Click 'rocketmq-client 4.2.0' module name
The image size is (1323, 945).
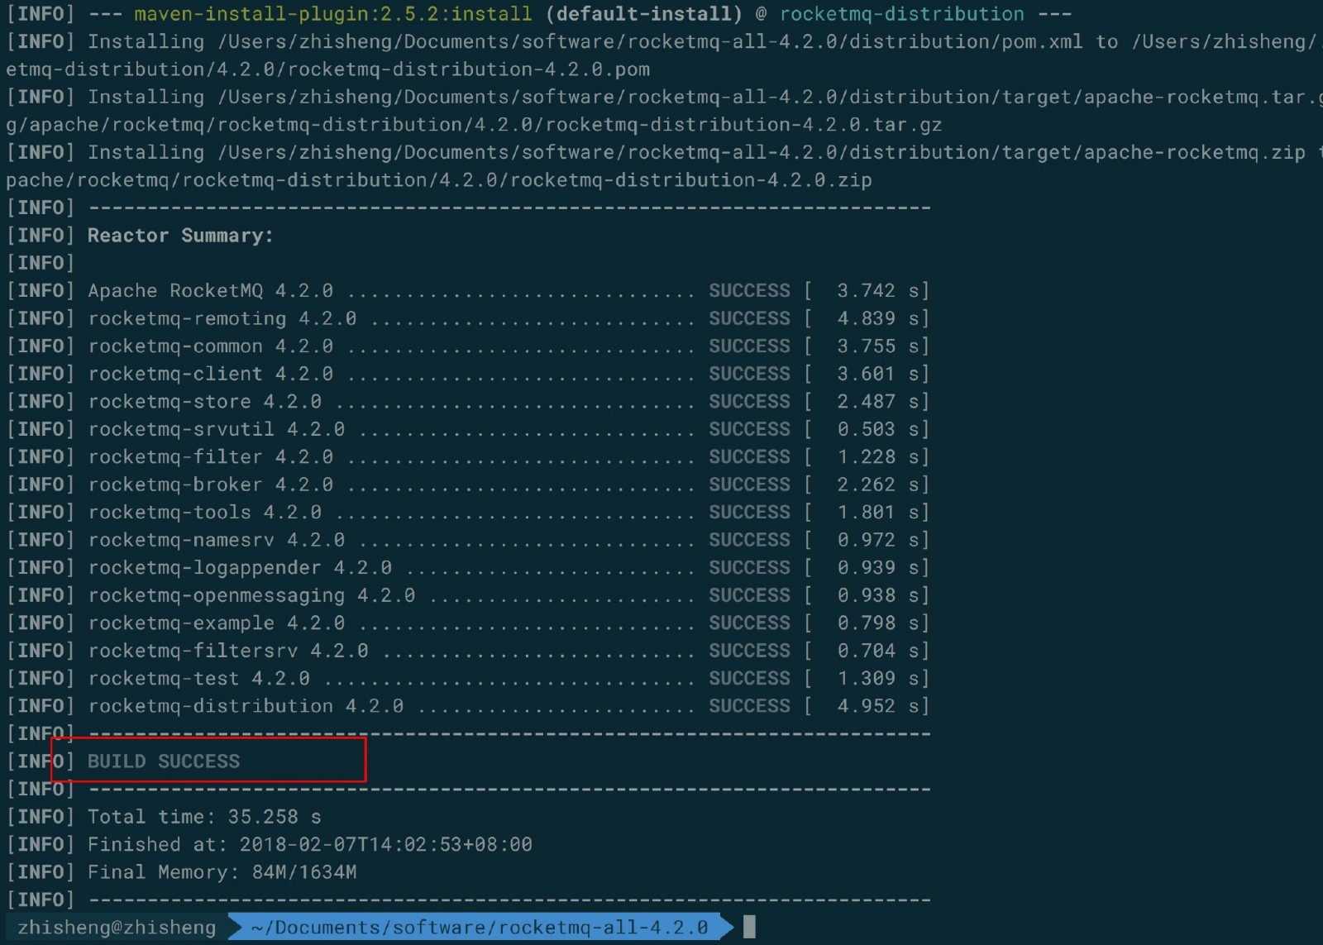pyautogui.click(x=211, y=374)
